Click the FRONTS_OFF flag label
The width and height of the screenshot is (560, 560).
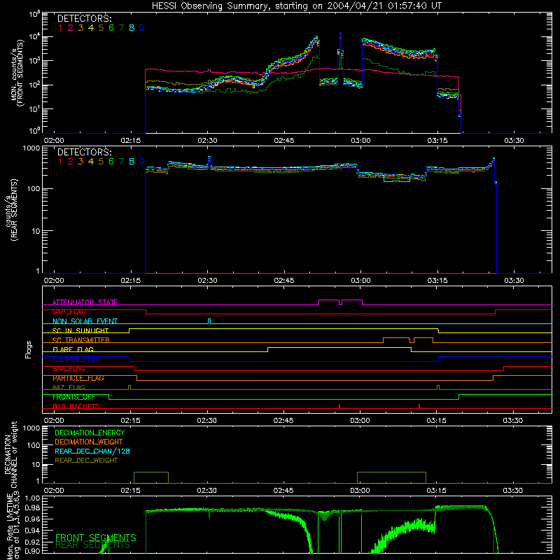click(x=73, y=397)
